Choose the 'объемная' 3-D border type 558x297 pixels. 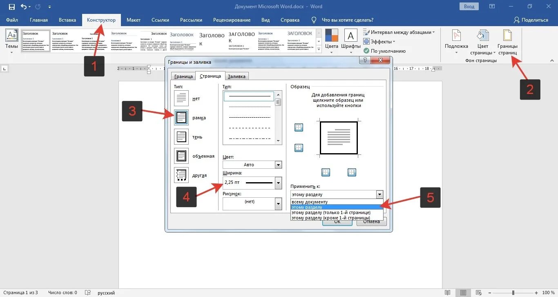(181, 156)
